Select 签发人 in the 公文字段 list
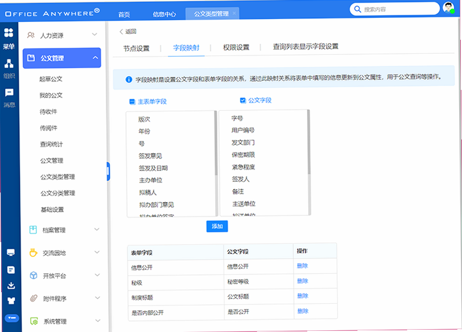The image size is (462, 332). pyautogui.click(x=241, y=179)
